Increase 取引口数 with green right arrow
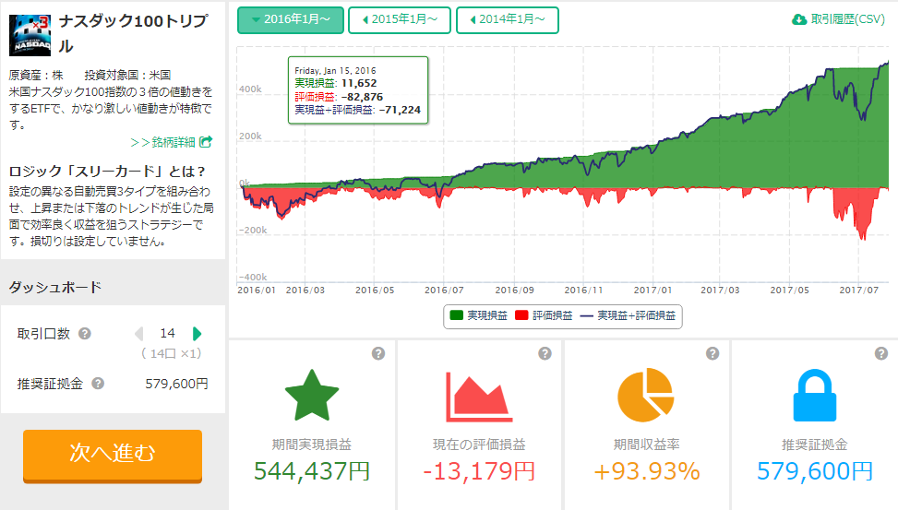This screenshot has height=510, width=898. (197, 334)
